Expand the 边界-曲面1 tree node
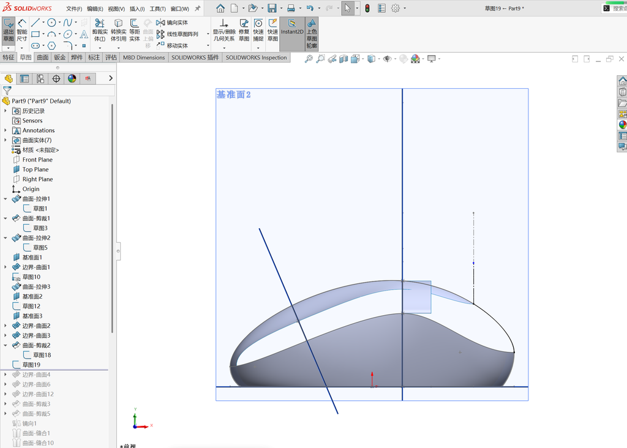This screenshot has width=627, height=448. pyautogui.click(x=5, y=267)
